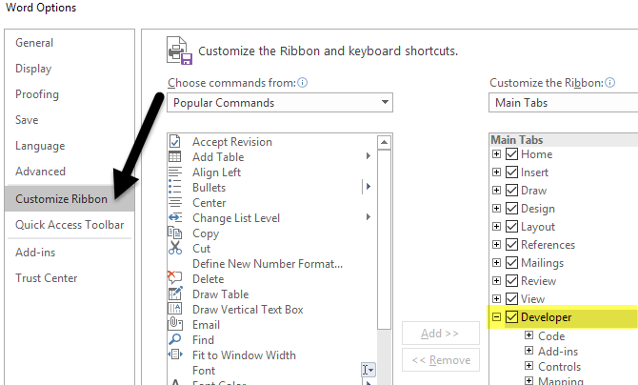Image resolution: width=638 pixels, height=385 pixels.
Task: Click the info icon beside Choose commands from
Action: click(x=302, y=83)
